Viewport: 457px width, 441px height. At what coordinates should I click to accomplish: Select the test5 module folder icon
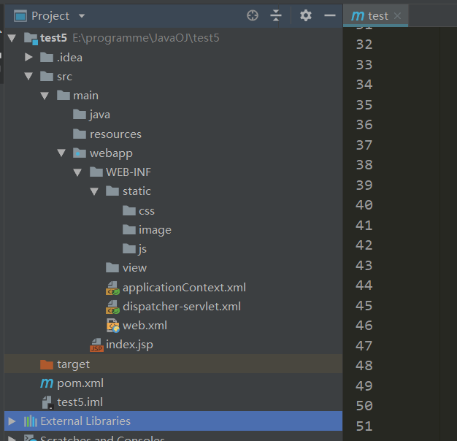click(x=31, y=38)
